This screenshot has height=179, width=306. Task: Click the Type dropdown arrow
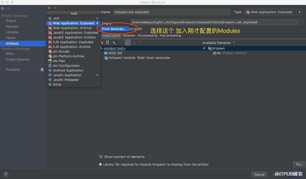[x=299, y=12]
